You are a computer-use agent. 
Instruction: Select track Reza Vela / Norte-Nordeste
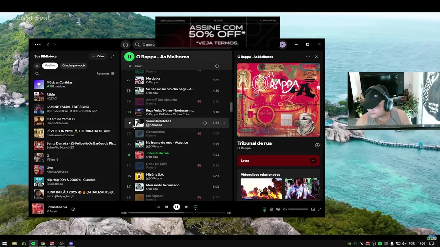point(176,112)
